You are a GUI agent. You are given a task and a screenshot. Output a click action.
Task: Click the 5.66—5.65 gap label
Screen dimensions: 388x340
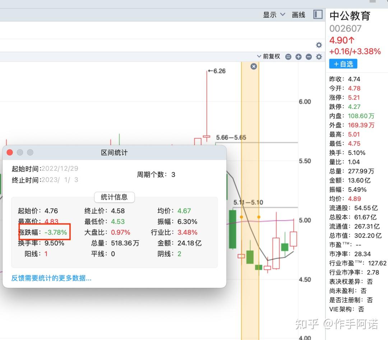click(x=231, y=137)
